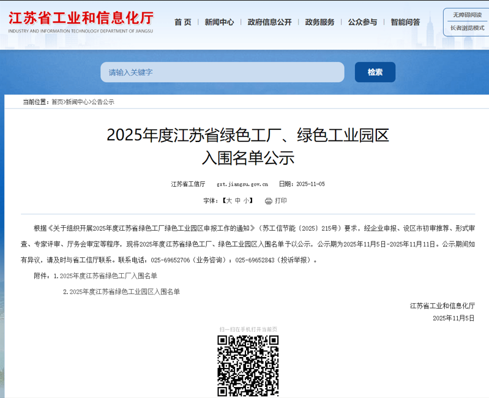Image resolution: width=489 pixels, height=398 pixels.
Task: Open 智能问答 from the navigation bar
Action: (405, 22)
